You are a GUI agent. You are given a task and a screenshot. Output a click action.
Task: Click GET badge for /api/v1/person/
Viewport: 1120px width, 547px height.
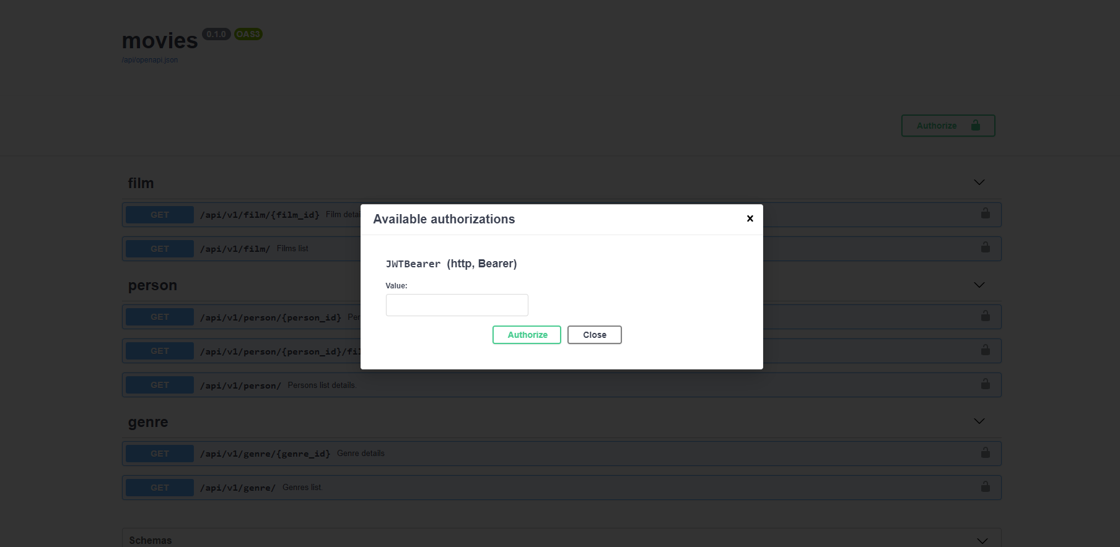click(x=160, y=385)
